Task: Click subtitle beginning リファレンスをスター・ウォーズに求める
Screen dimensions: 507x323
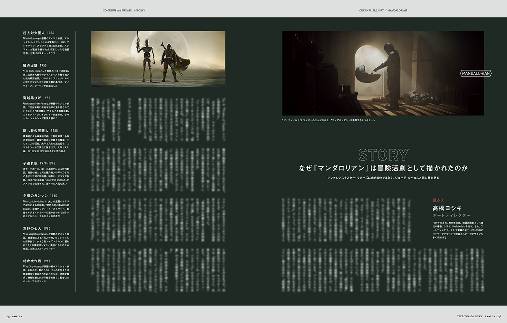Action: click(x=383, y=178)
